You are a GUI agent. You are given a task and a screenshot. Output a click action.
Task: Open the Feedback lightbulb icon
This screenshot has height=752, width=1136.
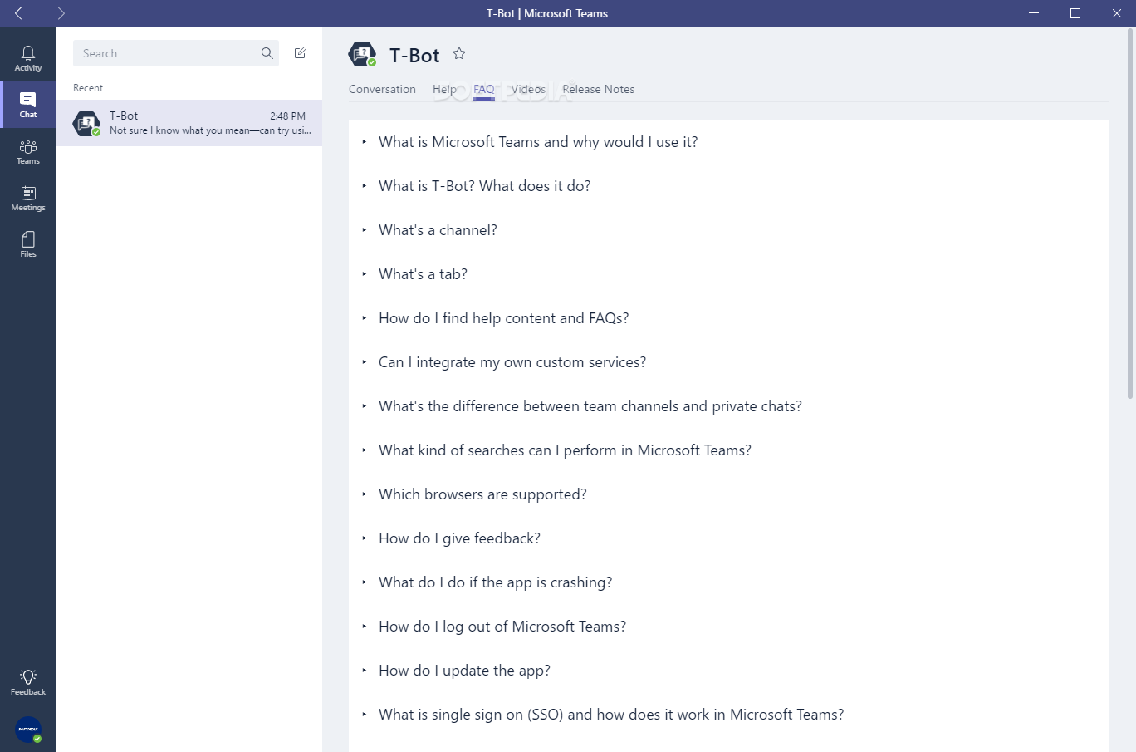(x=28, y=676)
